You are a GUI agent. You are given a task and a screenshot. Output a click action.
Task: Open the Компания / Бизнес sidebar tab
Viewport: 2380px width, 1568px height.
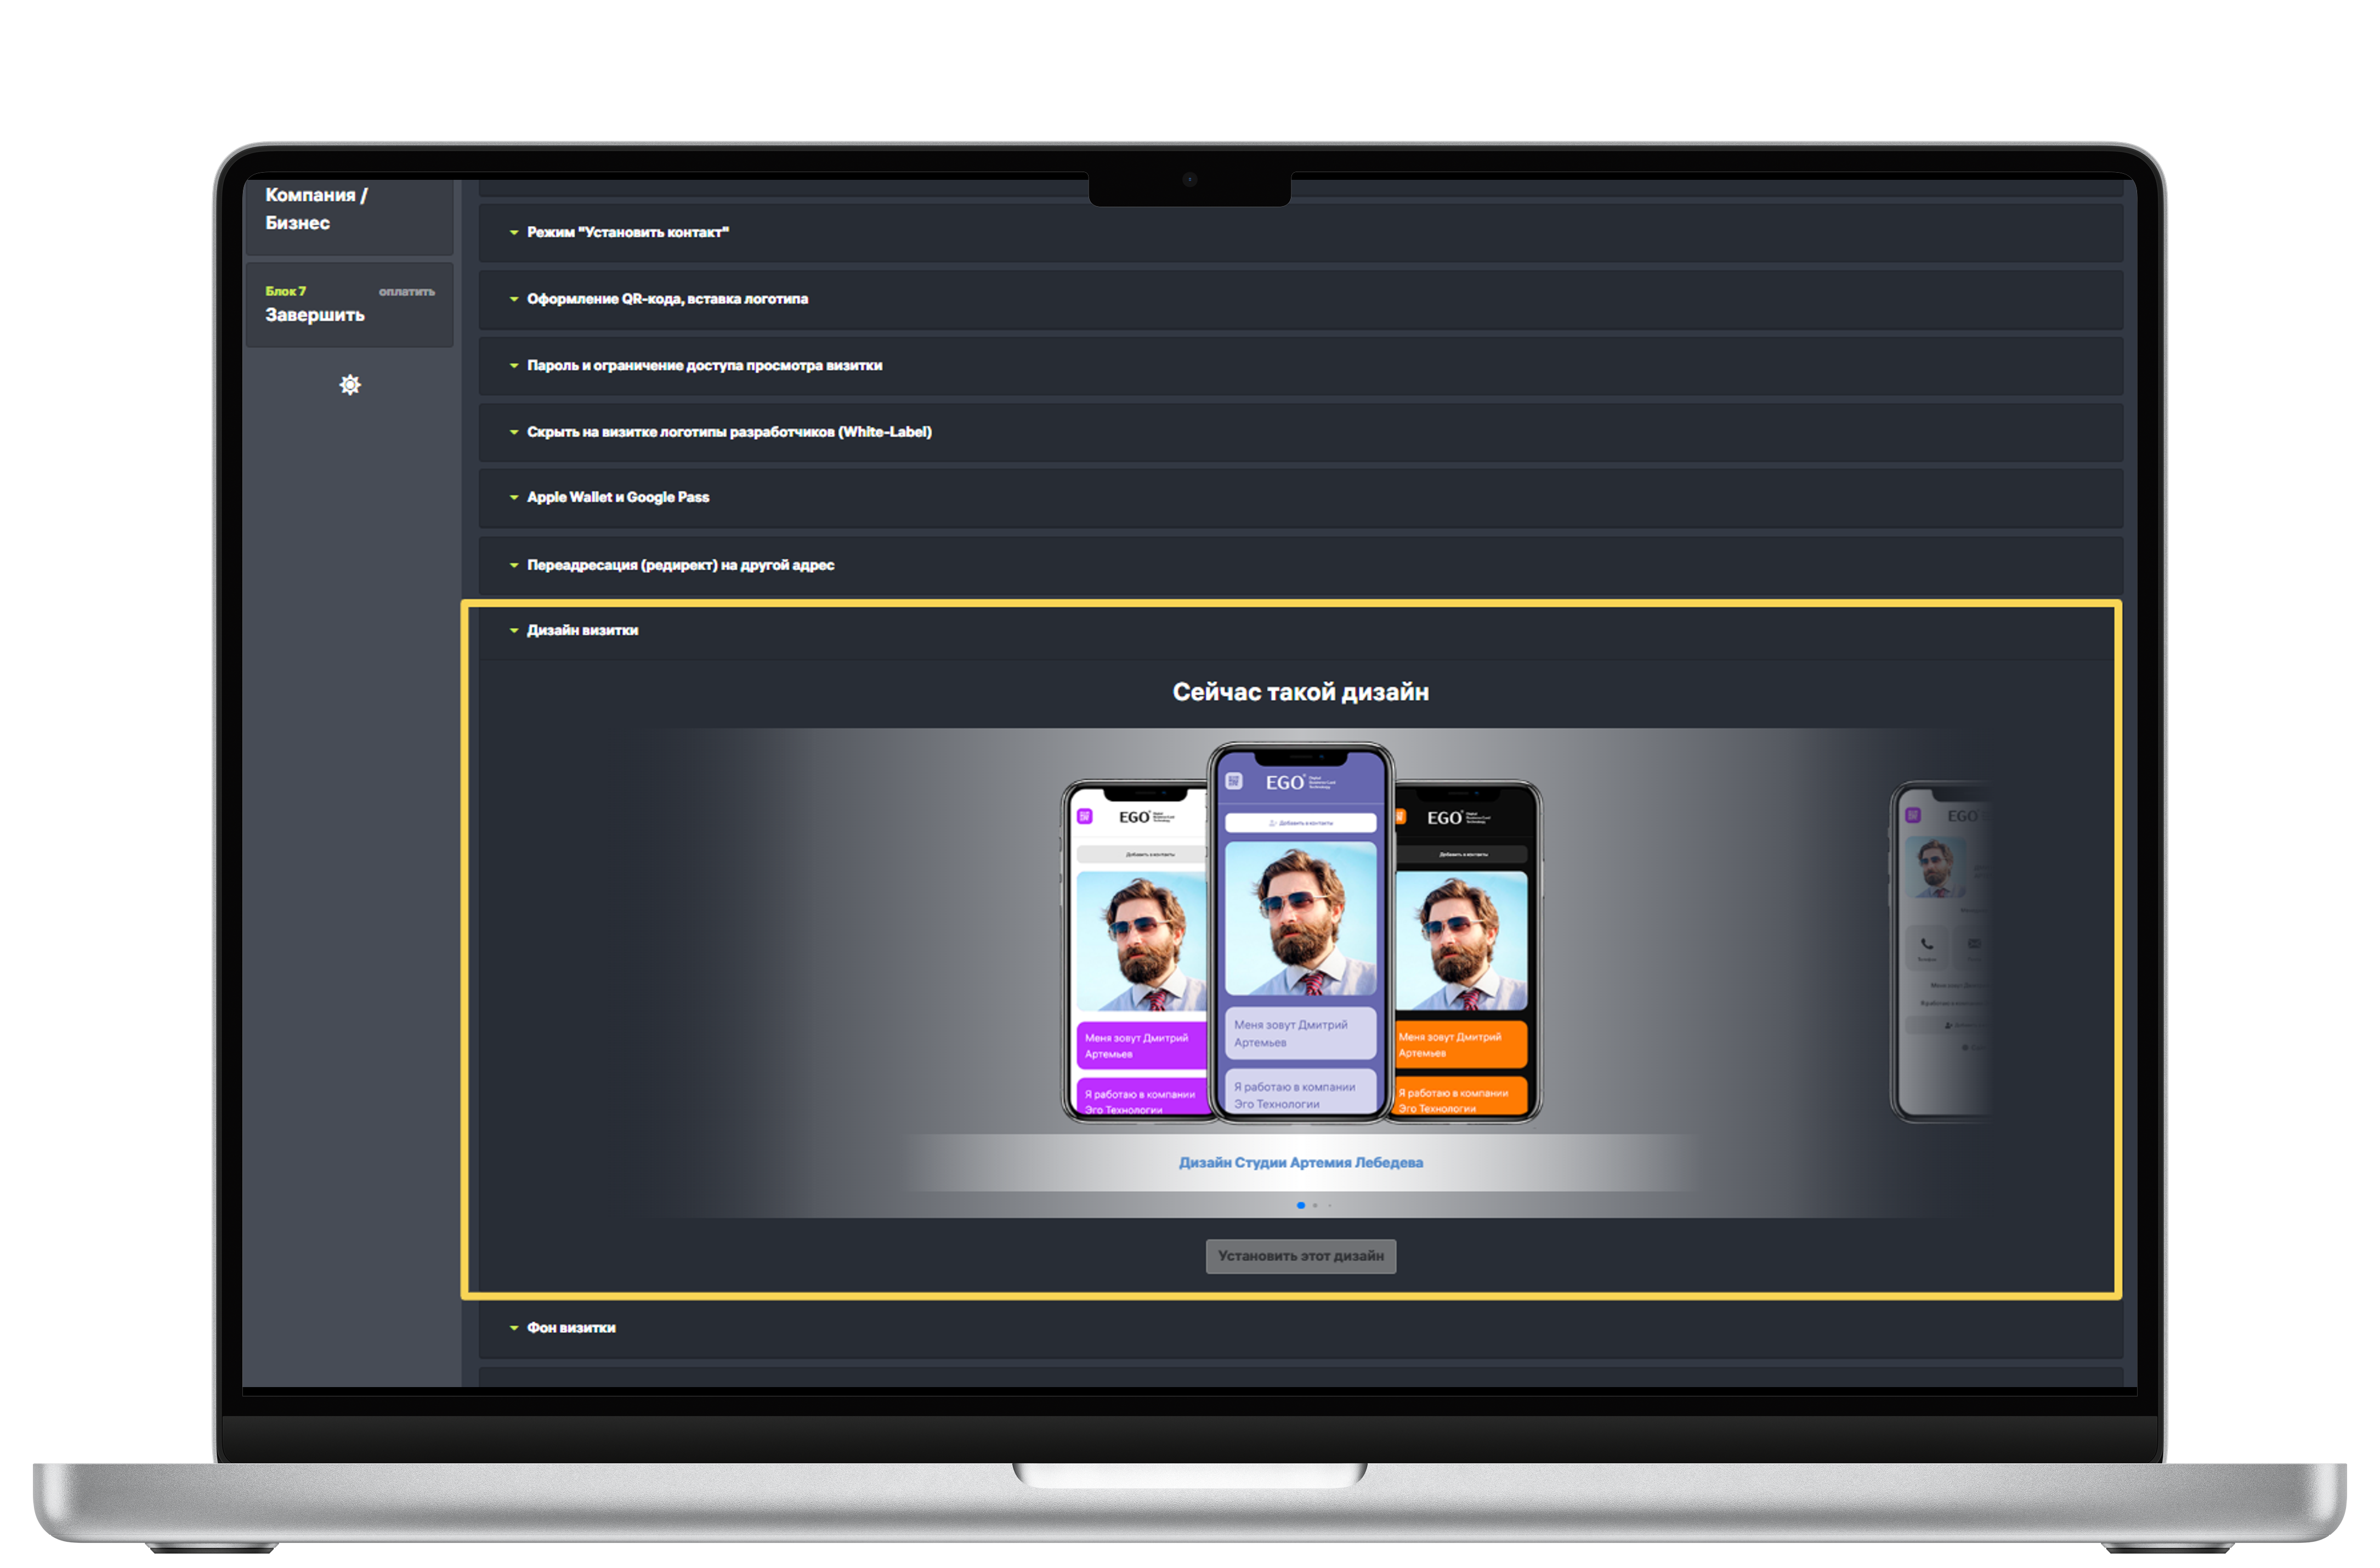[x=315, y=209]
